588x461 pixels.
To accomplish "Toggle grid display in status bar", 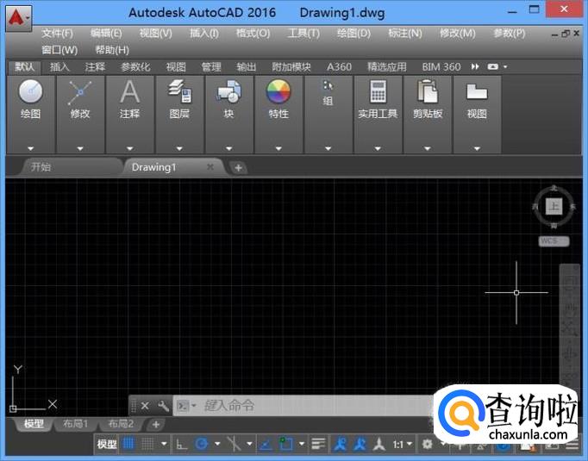I will coord(128,444).
